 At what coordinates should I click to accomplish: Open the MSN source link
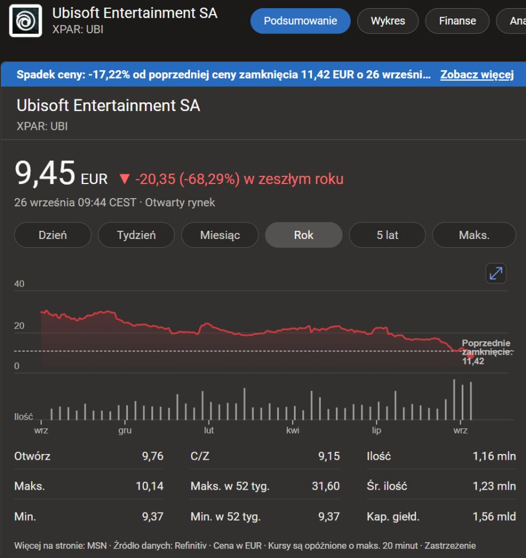point(96,546)
